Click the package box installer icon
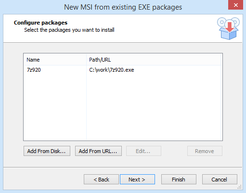The width and height of the screenshot is (246, 193). [228, 28]
